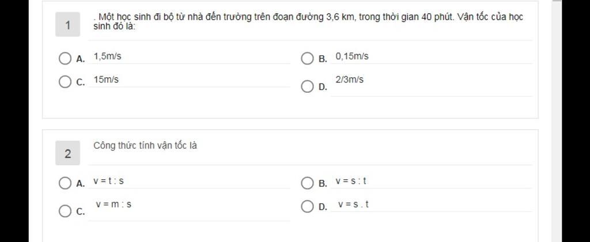Viewport: 590px width, 242px height.
Task: Choose radio option C for question 1
Action: 65,82
